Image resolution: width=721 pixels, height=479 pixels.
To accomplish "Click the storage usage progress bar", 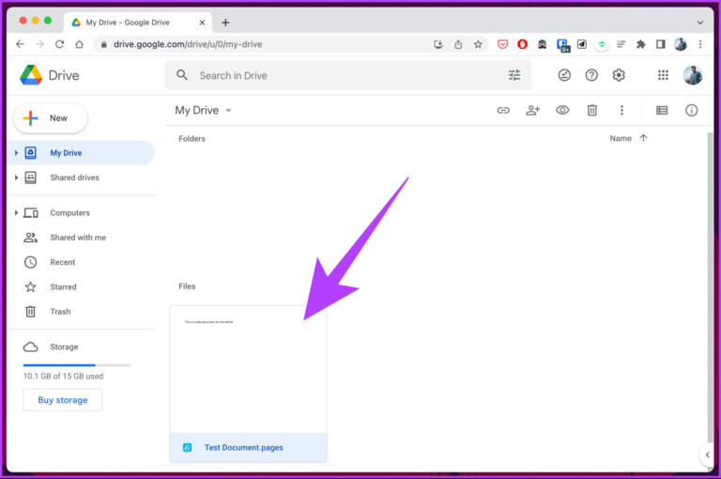I will tap(77, 365).
